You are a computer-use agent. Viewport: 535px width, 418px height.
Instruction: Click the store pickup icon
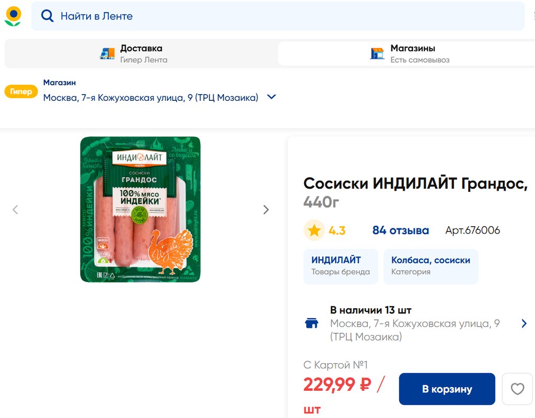377,53
